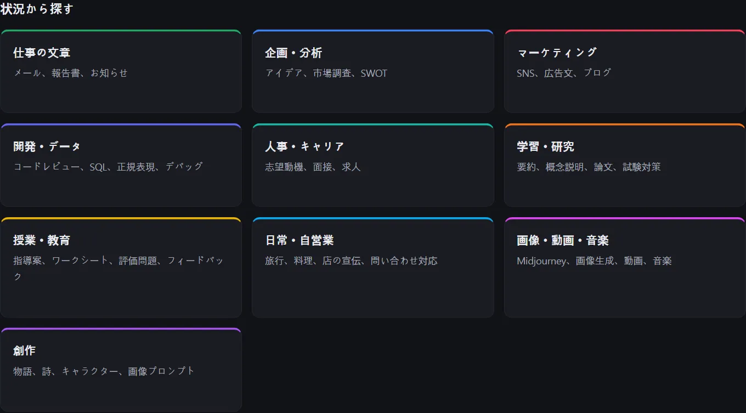This screenshot has height=413, width=746.
Task: Open the 開発・データ category card
Action: point(121,165)
